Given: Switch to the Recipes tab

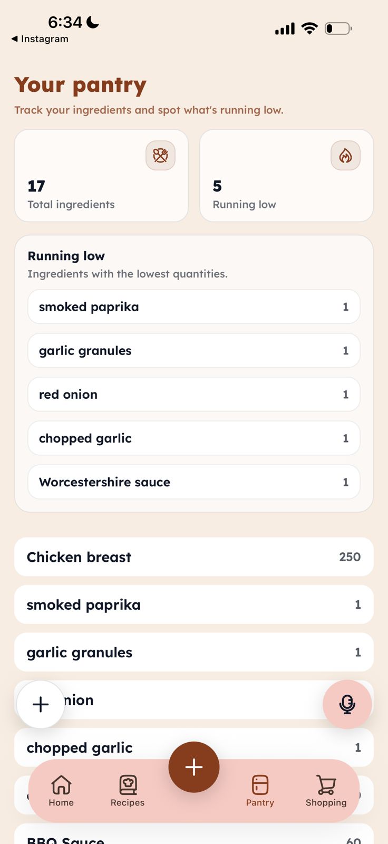Looking at the screenshot, I should coord(128,791).
